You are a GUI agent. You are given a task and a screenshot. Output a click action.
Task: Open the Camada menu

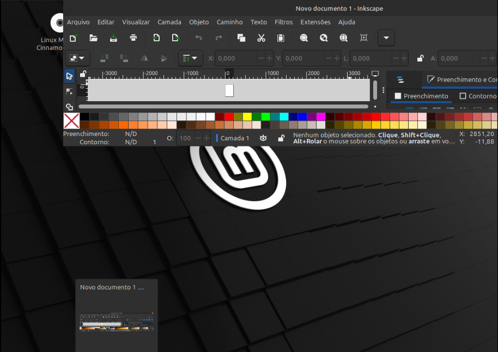[x=169, y=22]
